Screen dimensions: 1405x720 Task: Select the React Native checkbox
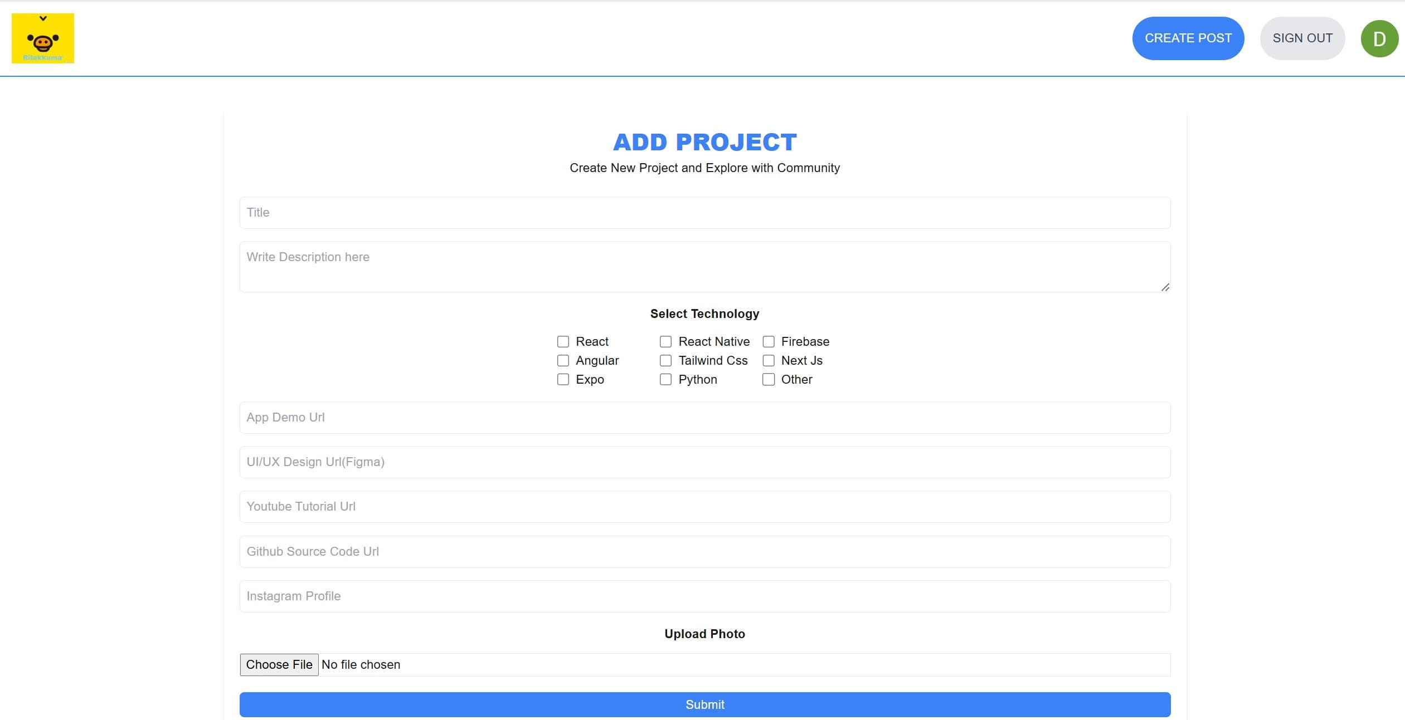tap(665, 341)
